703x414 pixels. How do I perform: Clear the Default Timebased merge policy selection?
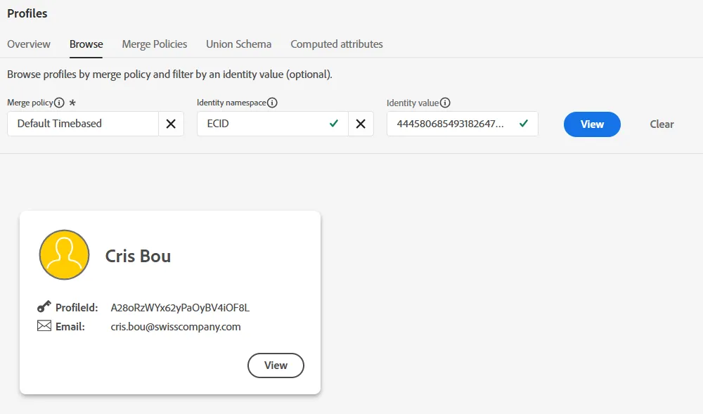171,124
